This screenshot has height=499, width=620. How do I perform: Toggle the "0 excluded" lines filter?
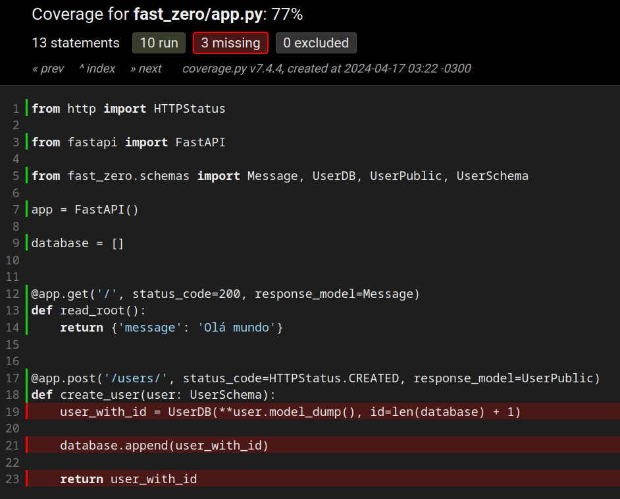click(316, 43)
